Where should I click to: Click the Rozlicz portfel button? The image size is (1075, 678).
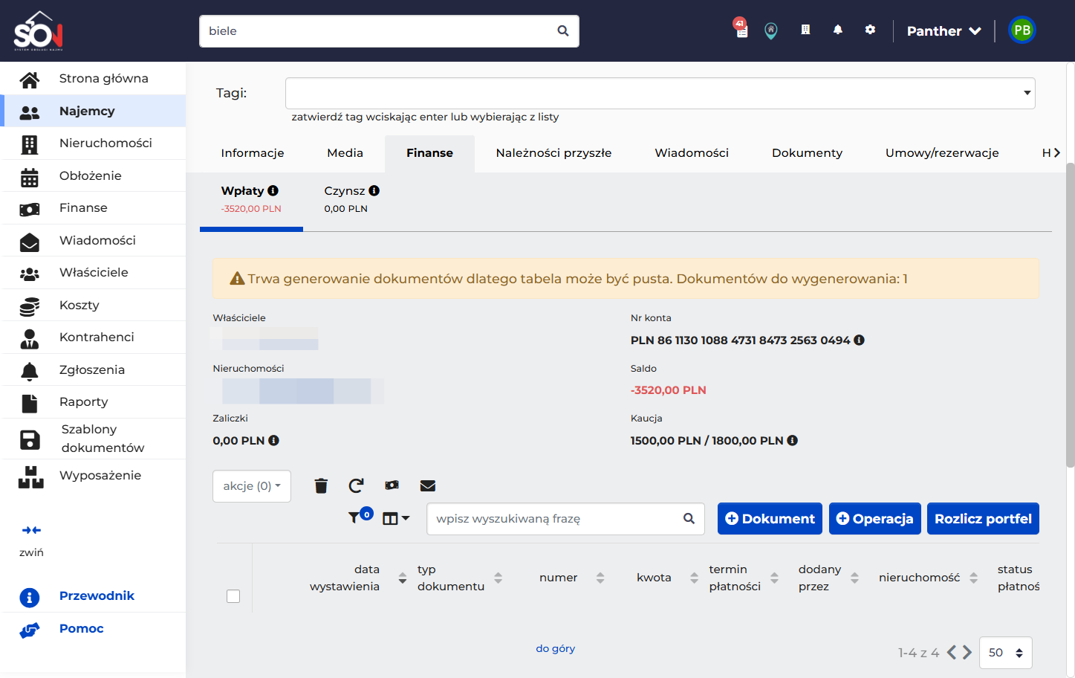pyautogui.click(x=983, y=519)
